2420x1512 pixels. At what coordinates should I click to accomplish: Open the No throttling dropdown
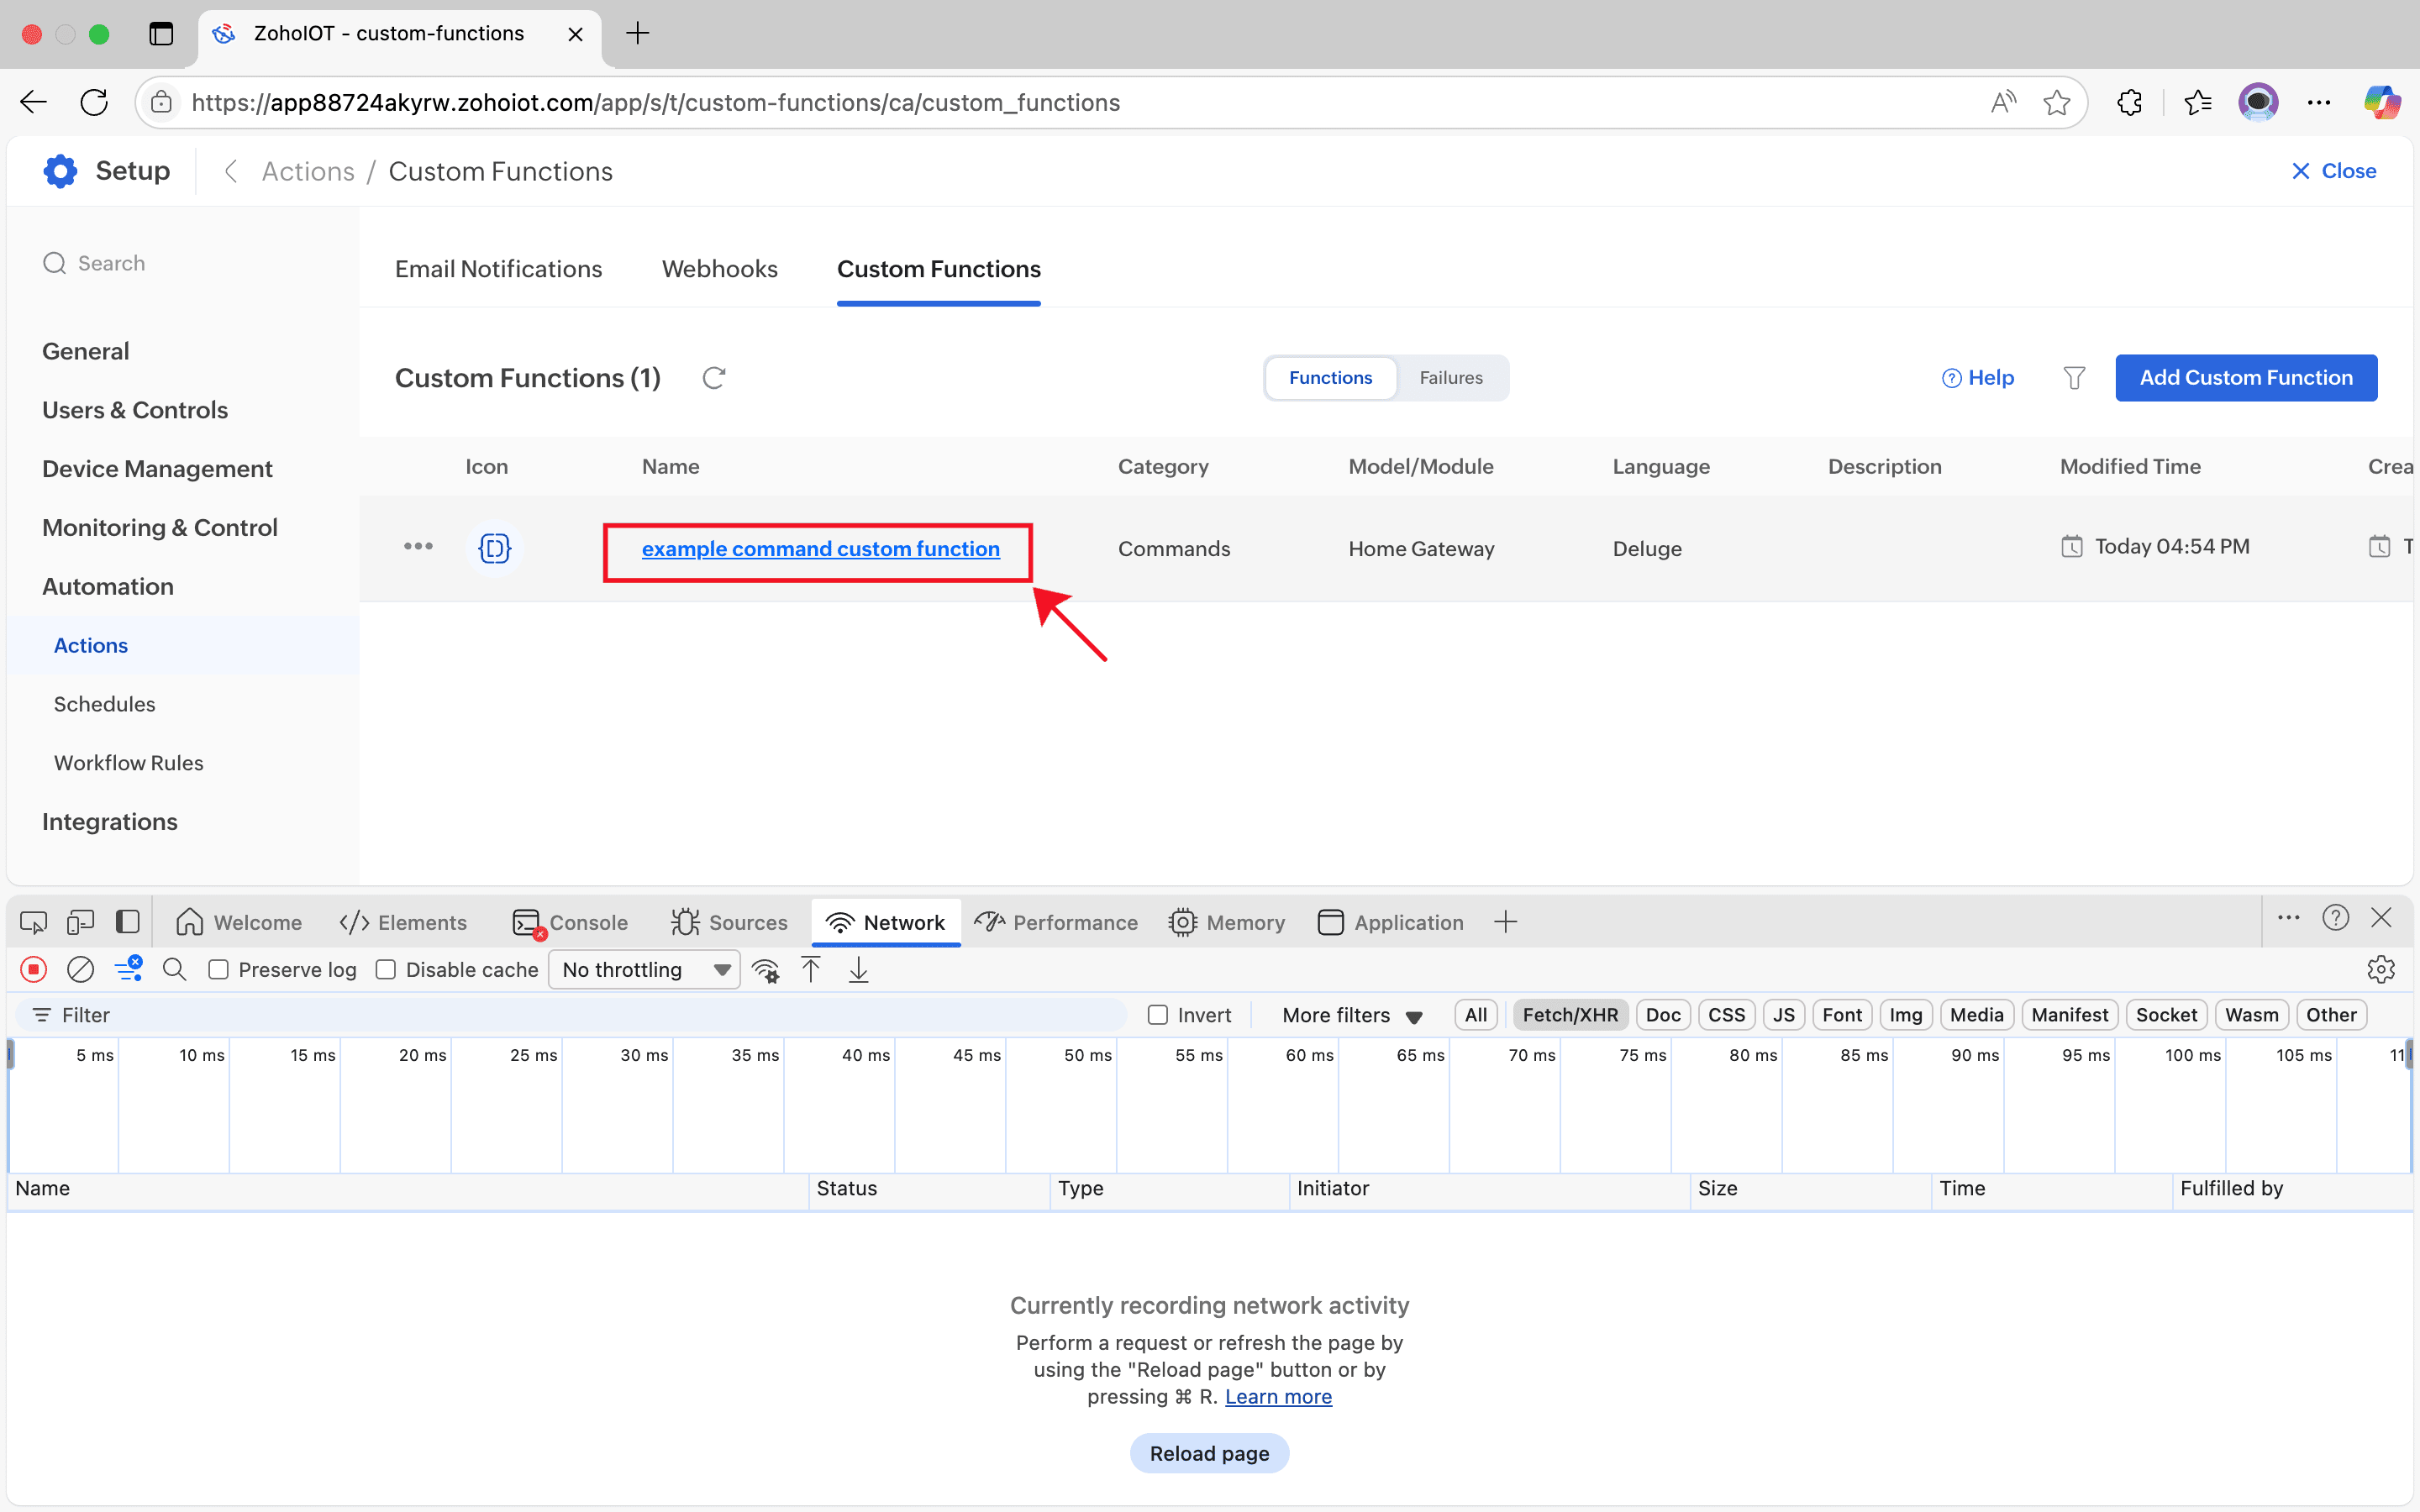click(x=644, y=970)
